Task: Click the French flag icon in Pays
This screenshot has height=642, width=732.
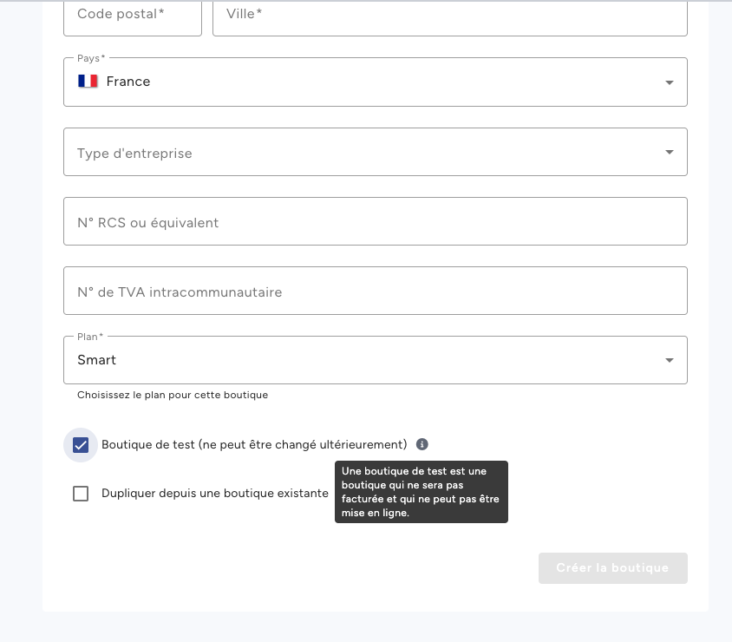Action: [88, 82]
